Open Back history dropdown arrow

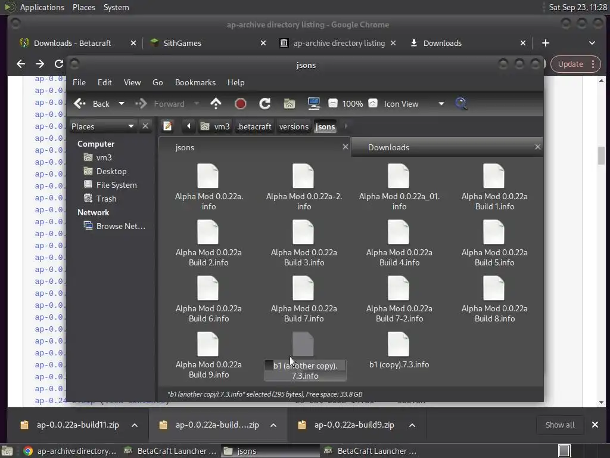click(x=122, y=104)
